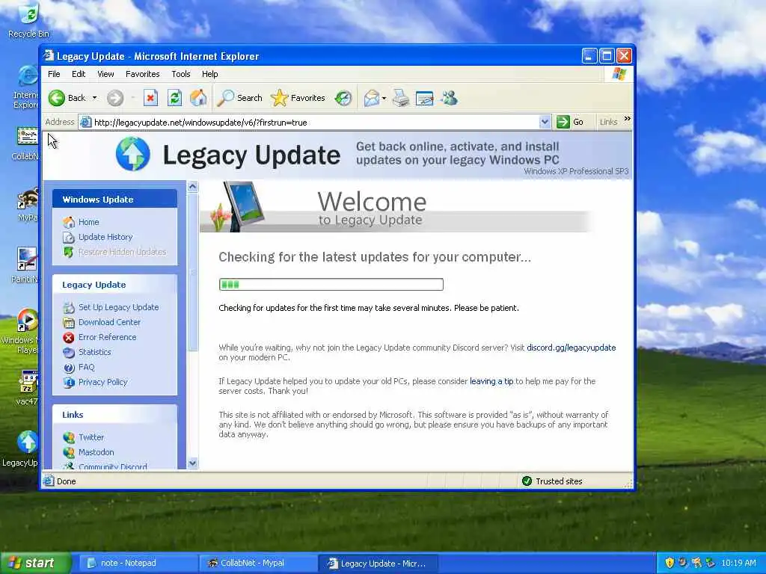Open the Favorites star panel
766x574 pixels.
(298, 98)
